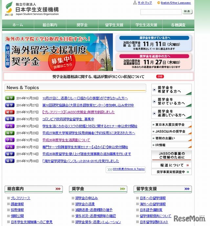
Task: Click the globe icon beside English link
Action: 158,3
